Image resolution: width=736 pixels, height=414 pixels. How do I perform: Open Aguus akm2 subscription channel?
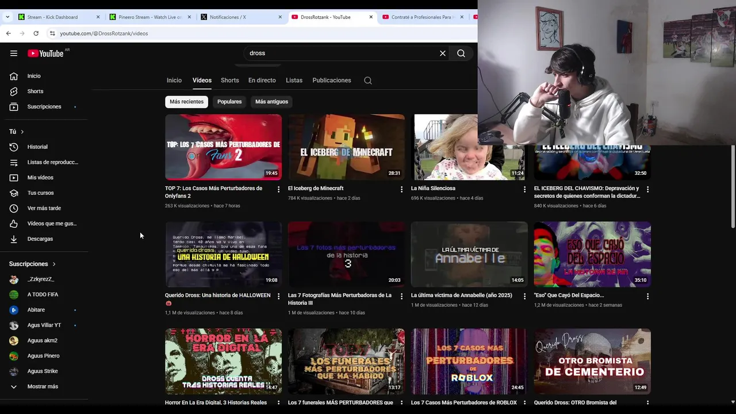[x=44, y=340]
